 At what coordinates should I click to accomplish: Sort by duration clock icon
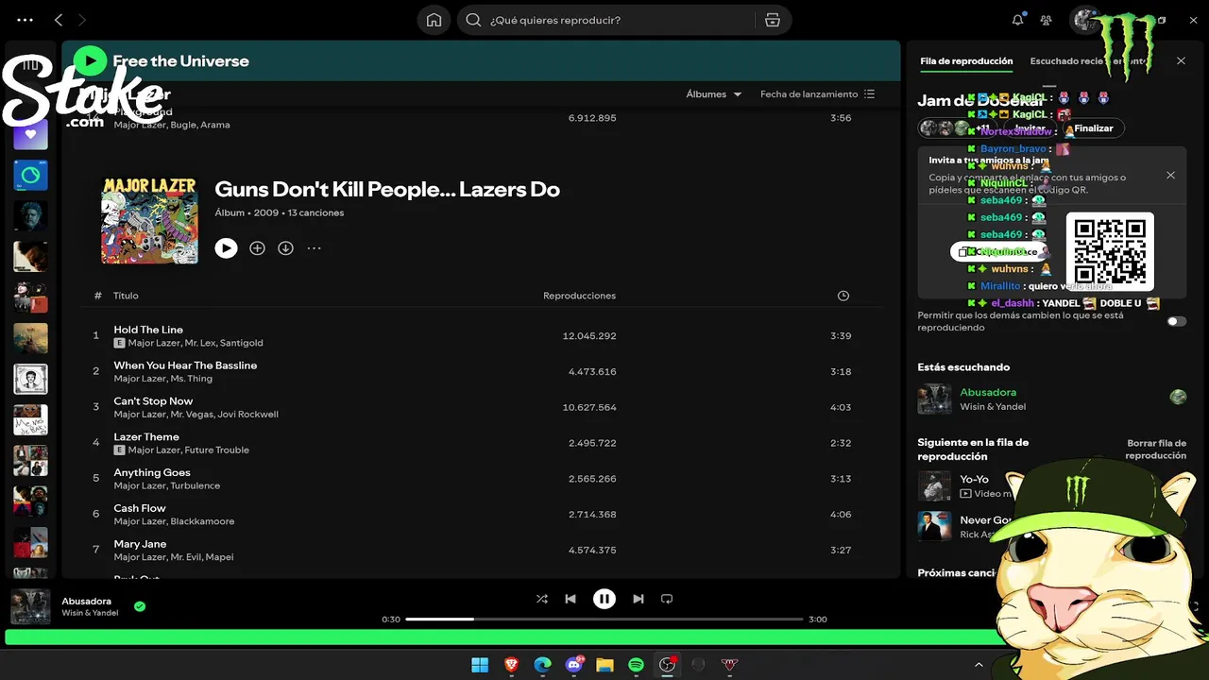[843, 296]
